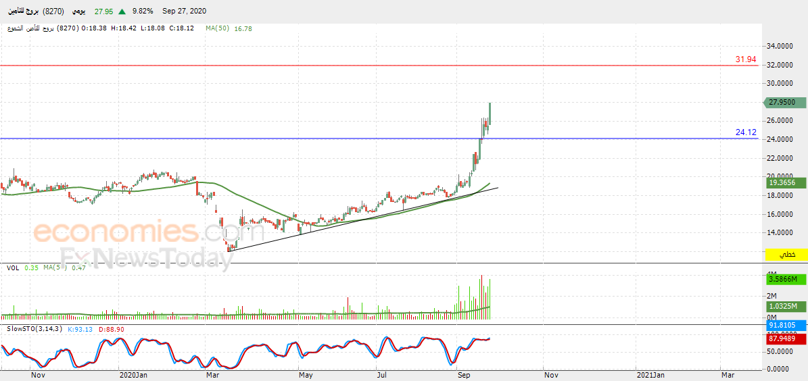
Task: Click the 3.5866M volume tag
Action: [x=787, y=280]
